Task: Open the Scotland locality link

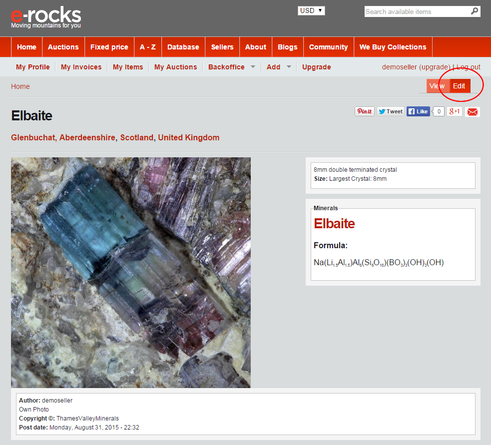Action: click(137, 137)
